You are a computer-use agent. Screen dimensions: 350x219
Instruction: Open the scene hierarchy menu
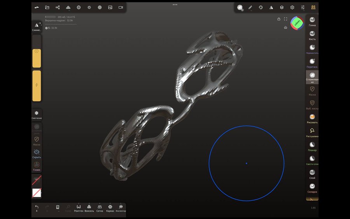click(x=58, y=7)
